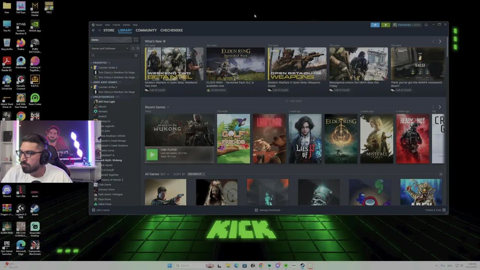The width and height of the screenshot is (480, 270).
Task: Open Epic Games Launcher desktop icon
Action: (7, 248)
